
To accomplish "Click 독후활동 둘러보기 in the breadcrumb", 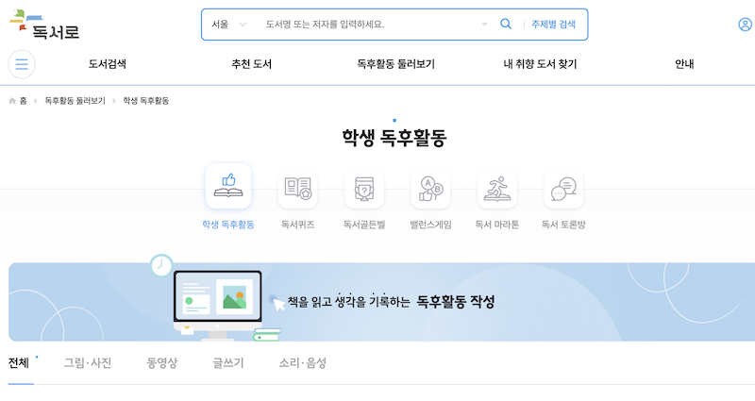I will click(x=75, y=100).
